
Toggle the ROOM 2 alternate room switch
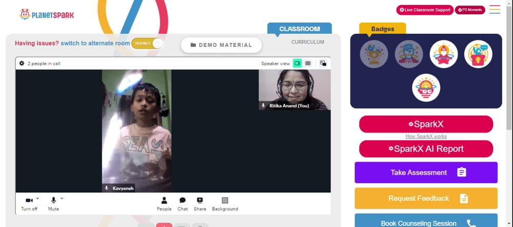point(147,43)
